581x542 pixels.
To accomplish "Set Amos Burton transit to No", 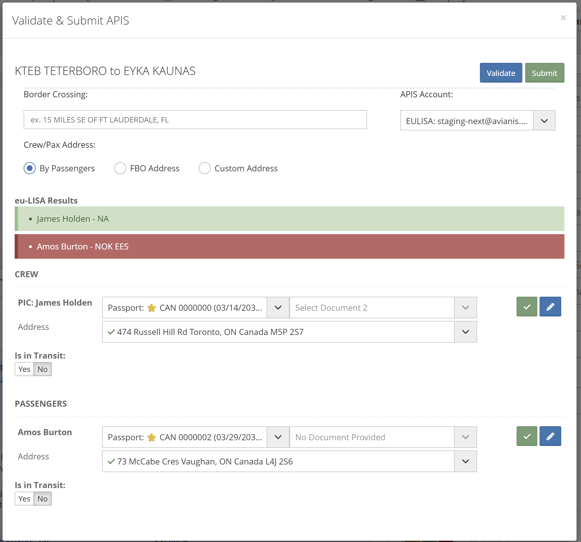I will (x=42, y=499).
